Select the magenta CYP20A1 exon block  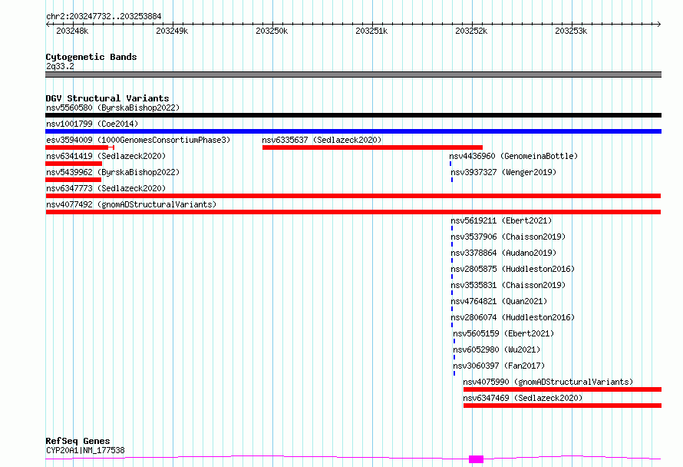tap(476, 459)
